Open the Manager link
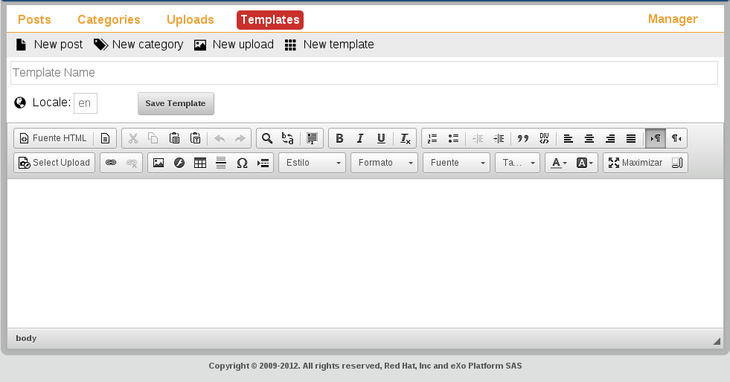The width and height of the screenshot is (730, 382). pyautogui.click(x=673, y=19)
